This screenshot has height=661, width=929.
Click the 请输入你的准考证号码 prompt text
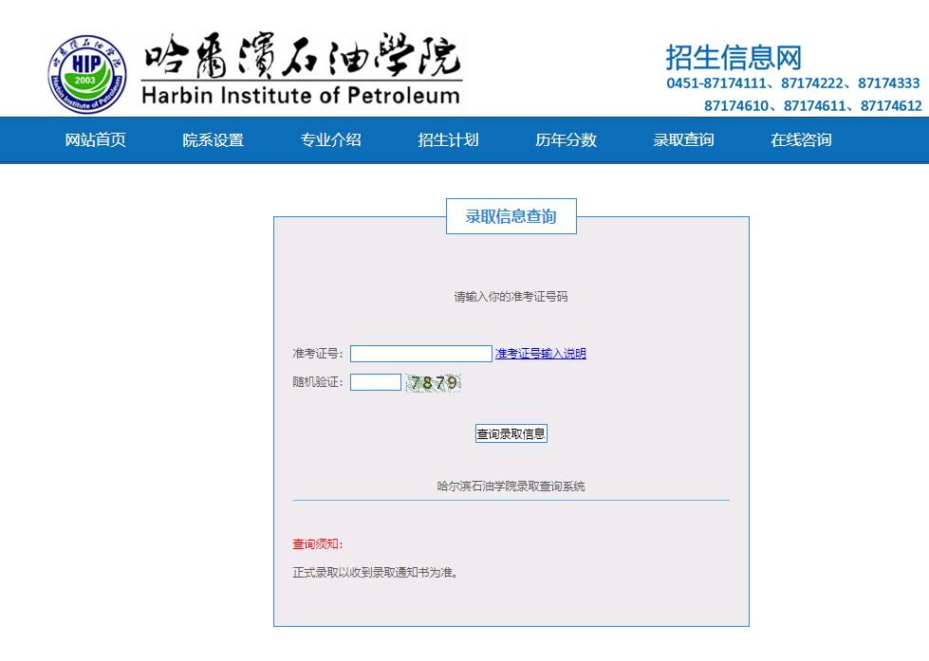tap(511, 296)
